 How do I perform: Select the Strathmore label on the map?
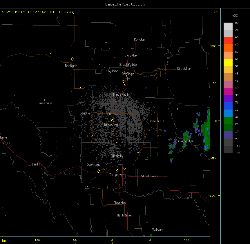pos(150,176)
